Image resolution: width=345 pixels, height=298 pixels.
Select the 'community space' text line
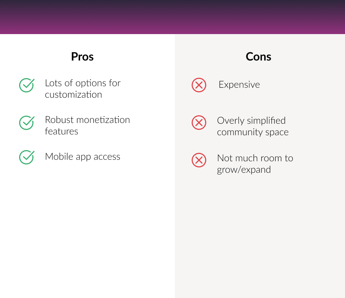(x=253, y=133)
